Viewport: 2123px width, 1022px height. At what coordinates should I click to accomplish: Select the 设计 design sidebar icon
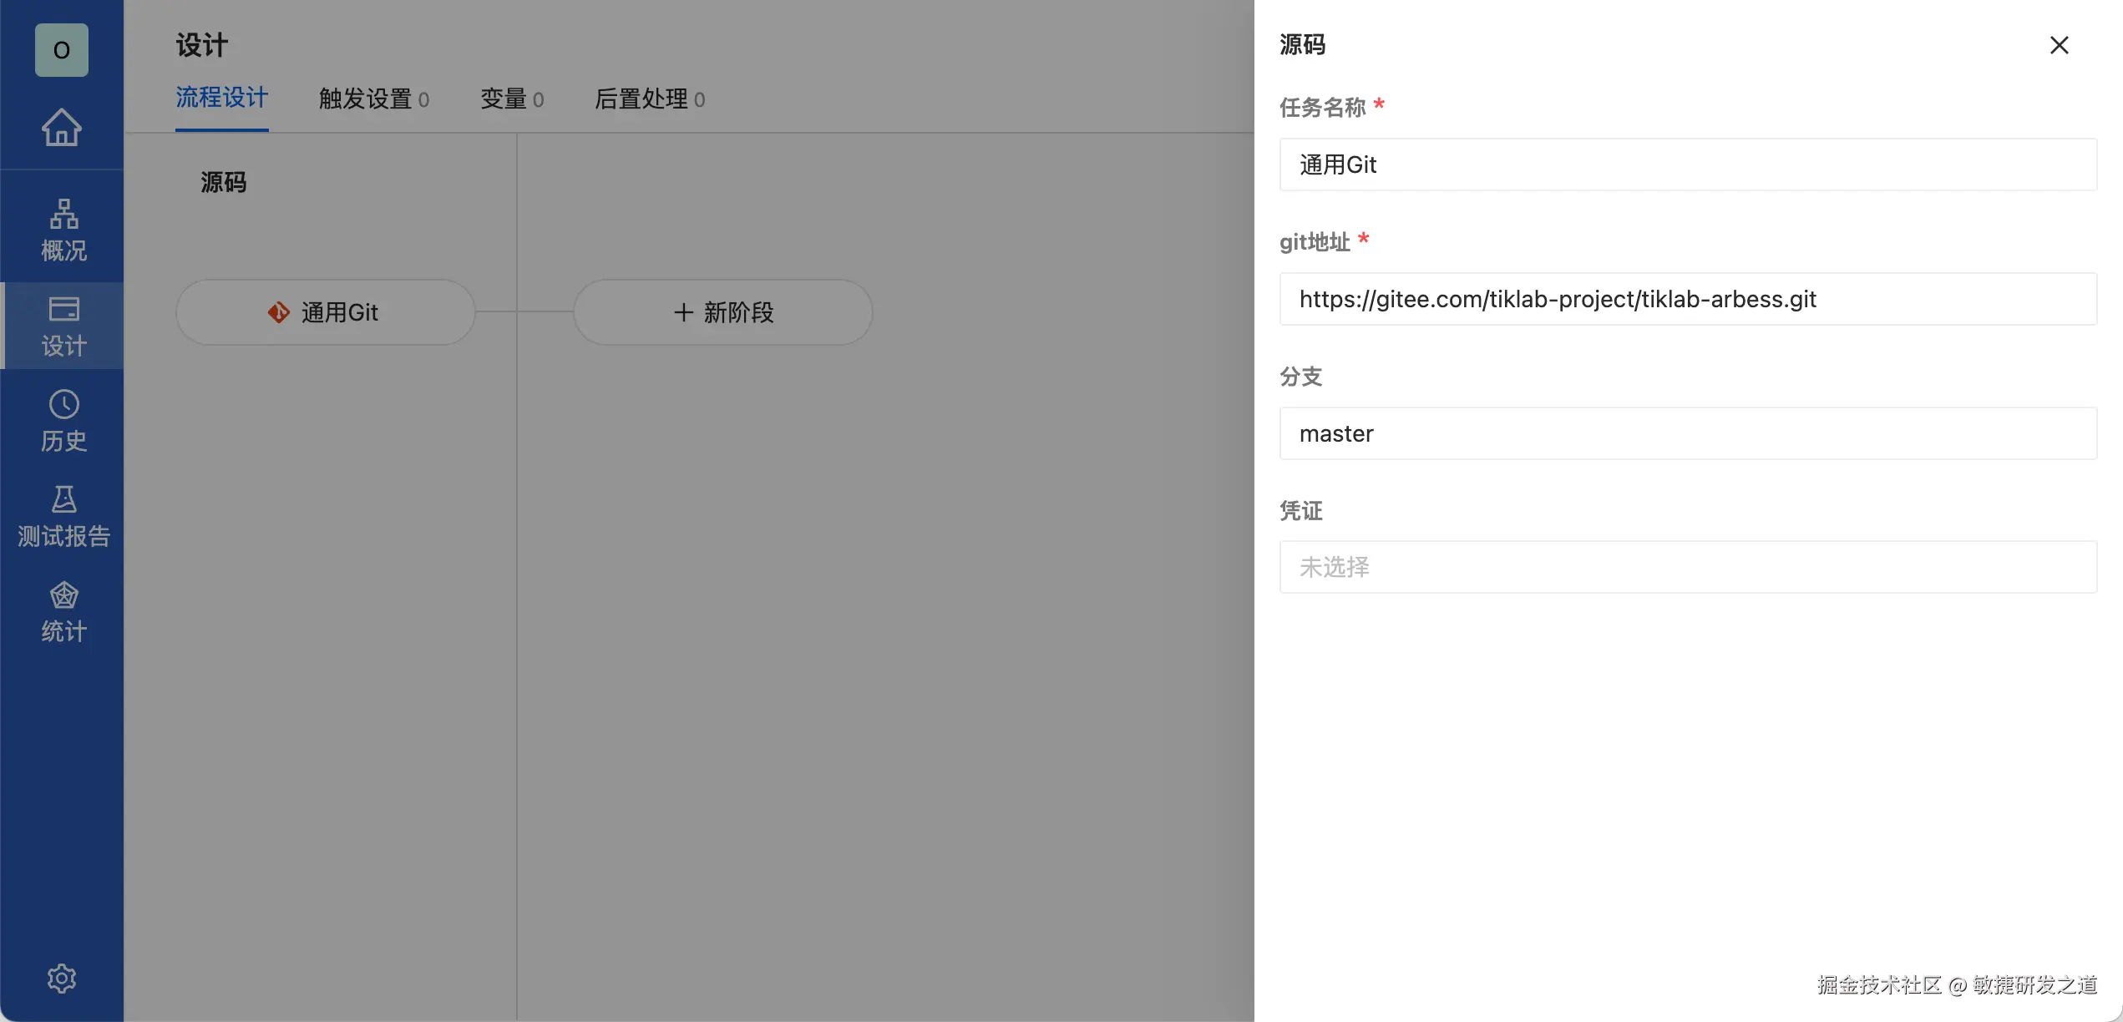pos(63,326)
